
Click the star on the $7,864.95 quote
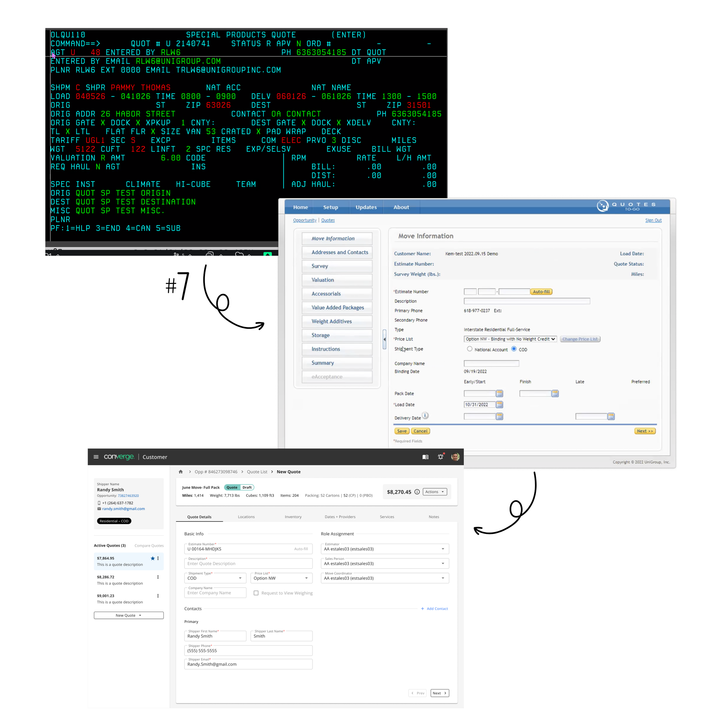point(152,558)
